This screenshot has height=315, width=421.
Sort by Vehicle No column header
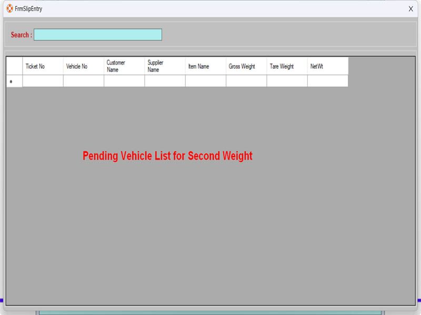coord(84,66)
